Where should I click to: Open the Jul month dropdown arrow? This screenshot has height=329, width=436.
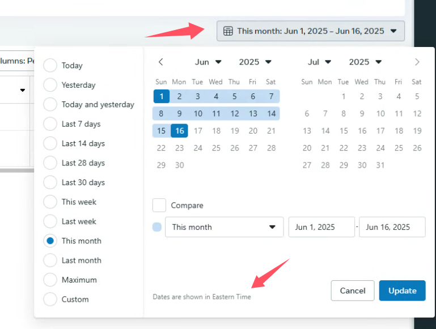(x=328, y=62)
